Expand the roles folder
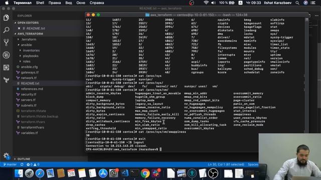This screenshot has width=321, height=180. (x=27, y=61)
